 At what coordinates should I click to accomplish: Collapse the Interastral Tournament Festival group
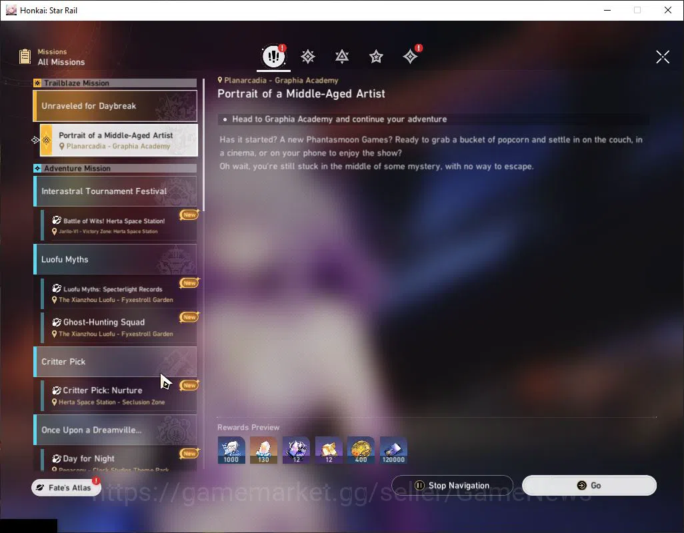pyautogui.click(x=115, y=191)
